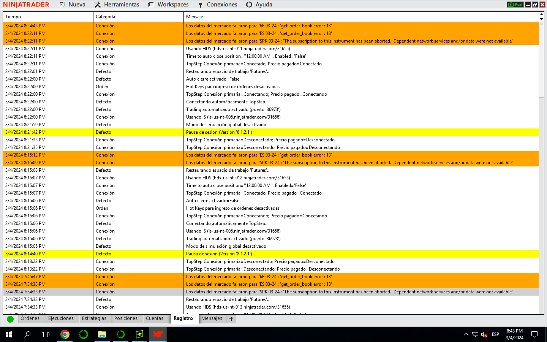Viewport: 547px width, 342px height.
Task: Open the Conexiones menu
Action: pos(218,5)
